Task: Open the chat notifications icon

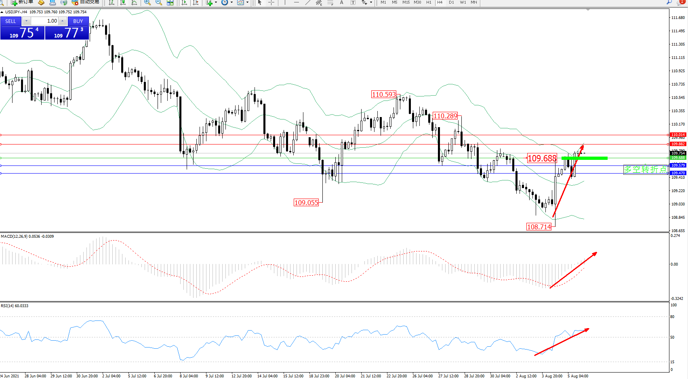Action: (681, 2)
